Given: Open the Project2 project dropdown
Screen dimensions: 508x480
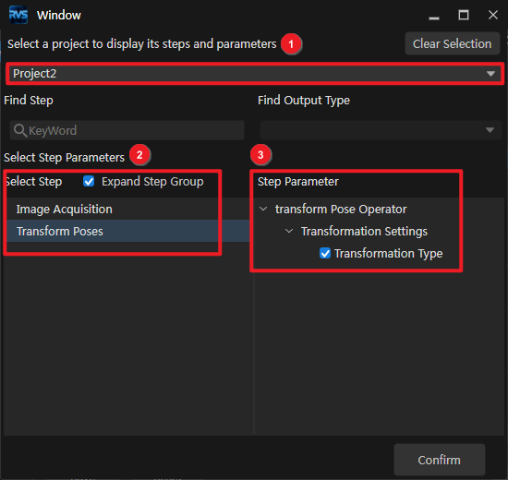Looking at the screenshot, I should [255, 74].
